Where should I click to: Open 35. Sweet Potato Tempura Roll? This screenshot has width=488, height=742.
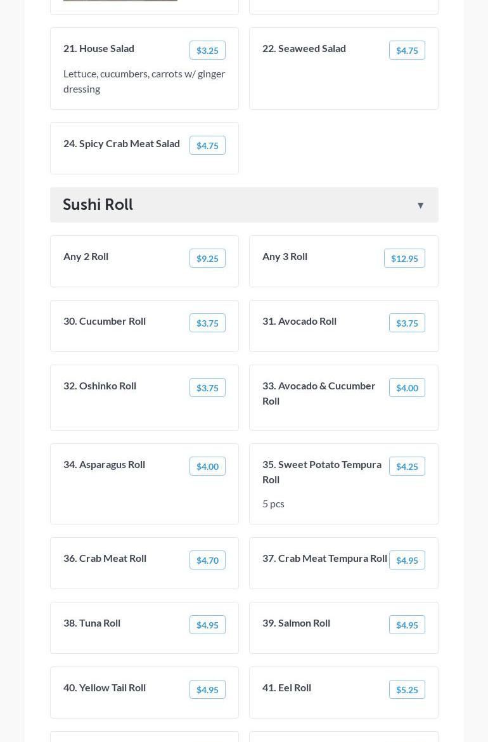coord(322,472)
